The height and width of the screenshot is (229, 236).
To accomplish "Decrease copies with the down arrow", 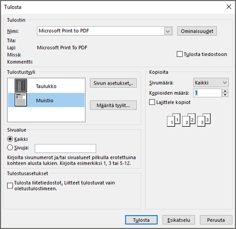I will click(225, 95).
